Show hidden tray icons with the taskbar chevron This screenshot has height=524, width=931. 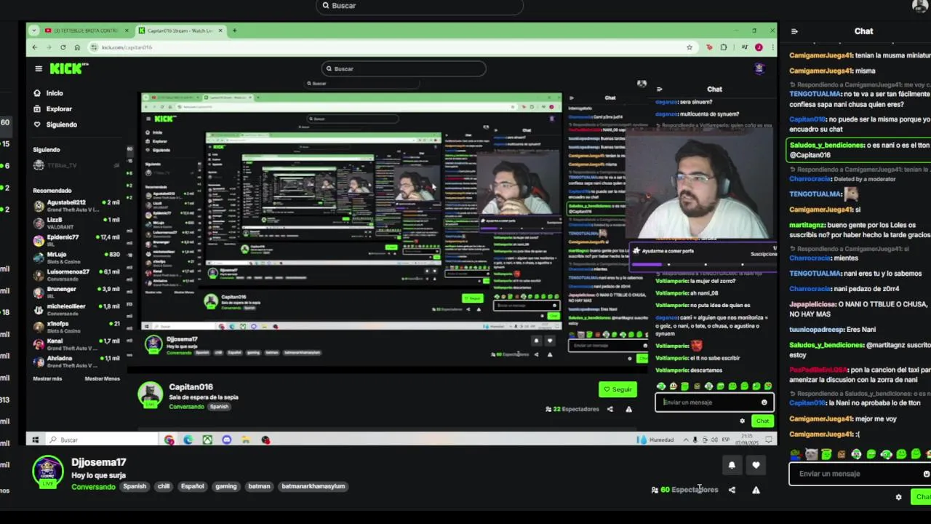(x=685, y=440)
